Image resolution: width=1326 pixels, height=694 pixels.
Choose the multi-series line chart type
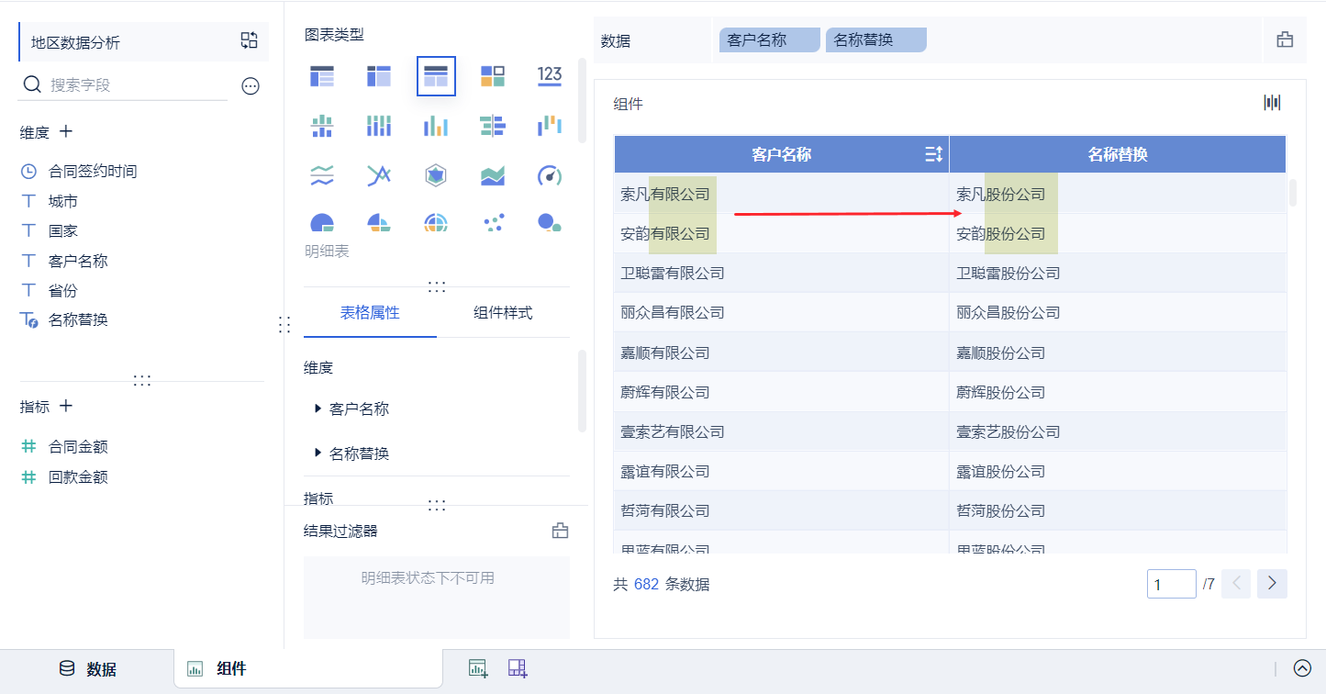[379, 175]
